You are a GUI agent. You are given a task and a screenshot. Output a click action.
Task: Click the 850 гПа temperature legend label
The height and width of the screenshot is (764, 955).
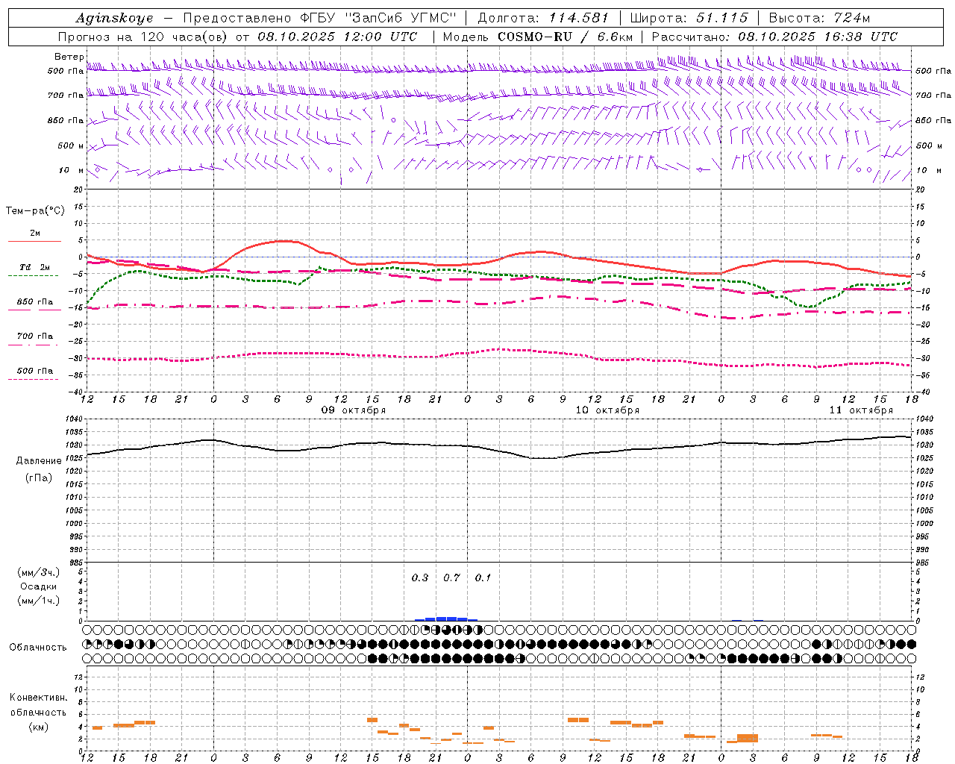[x=35, y=302]
